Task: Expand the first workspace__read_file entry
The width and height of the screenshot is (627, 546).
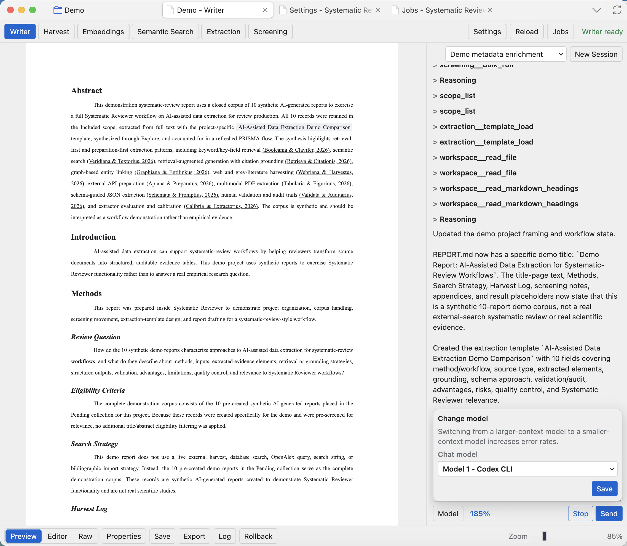Action: (x=475, y=157)
